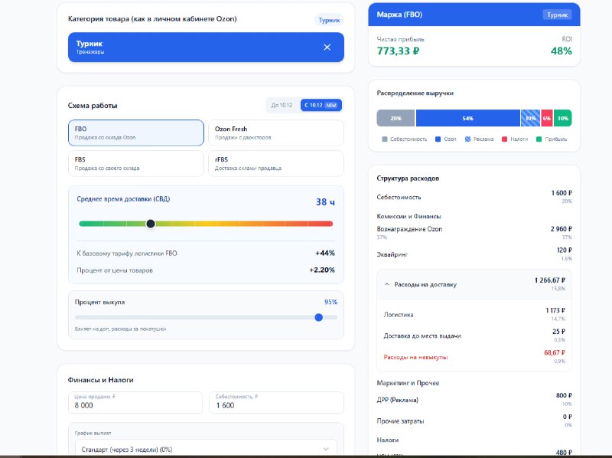Select the FBO work scheme

[136, 132]
